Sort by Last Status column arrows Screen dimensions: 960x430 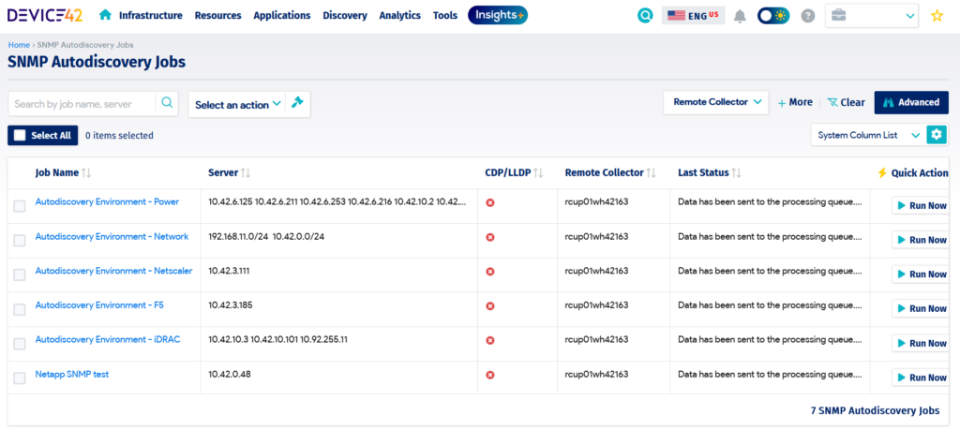click(x=737, y=173)
